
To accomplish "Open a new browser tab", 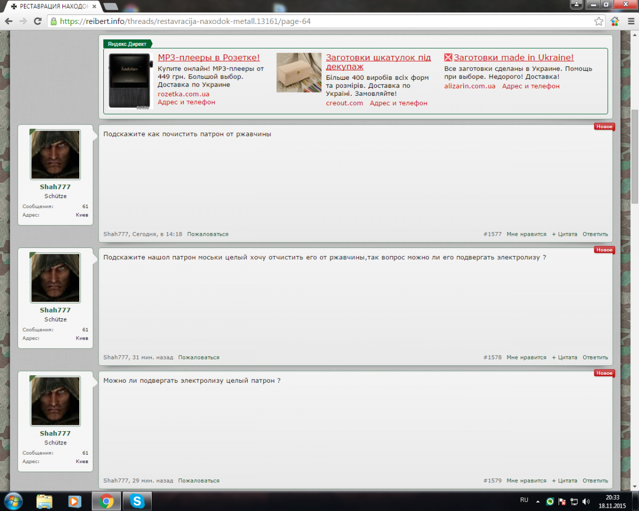I will 111,6.
